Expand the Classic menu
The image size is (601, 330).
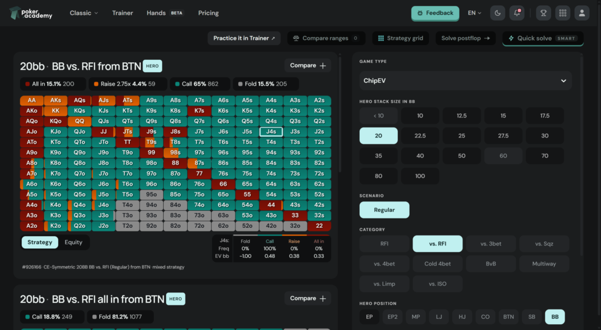83,13
